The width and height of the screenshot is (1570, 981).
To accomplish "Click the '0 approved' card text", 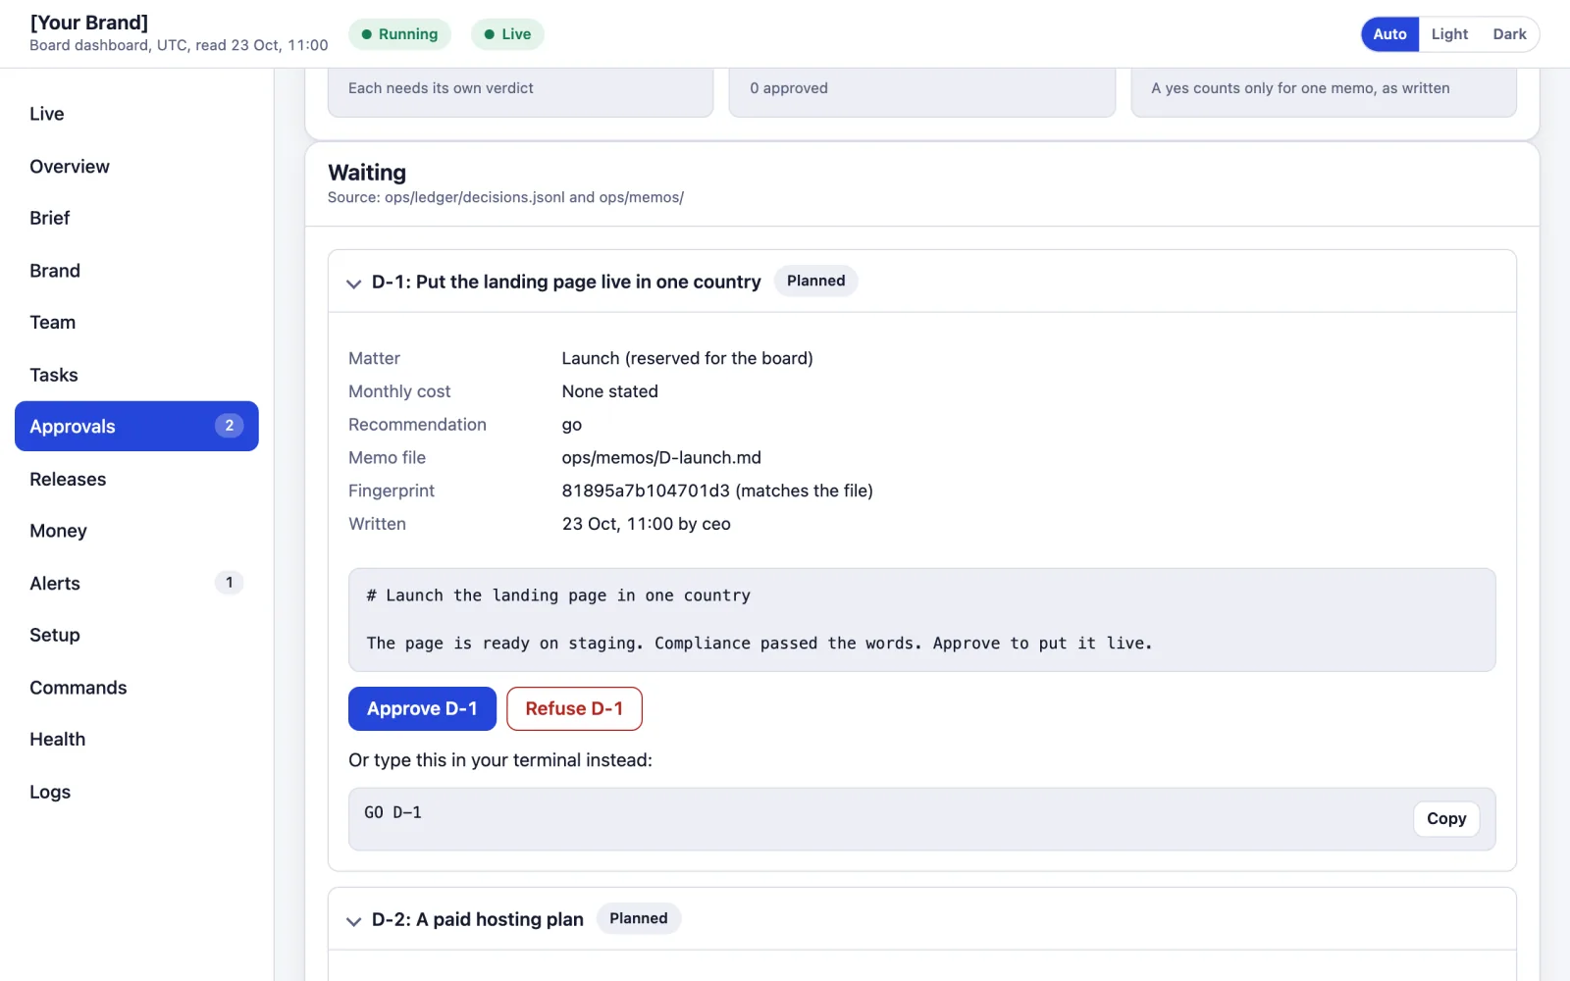I will 789,88.
